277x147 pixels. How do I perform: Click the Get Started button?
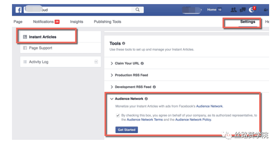pyautogui.click(x=127, y=130)
